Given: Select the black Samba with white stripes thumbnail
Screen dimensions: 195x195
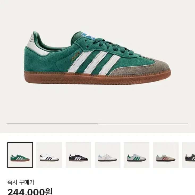Looking at the screenshot, I should (78, 155).
